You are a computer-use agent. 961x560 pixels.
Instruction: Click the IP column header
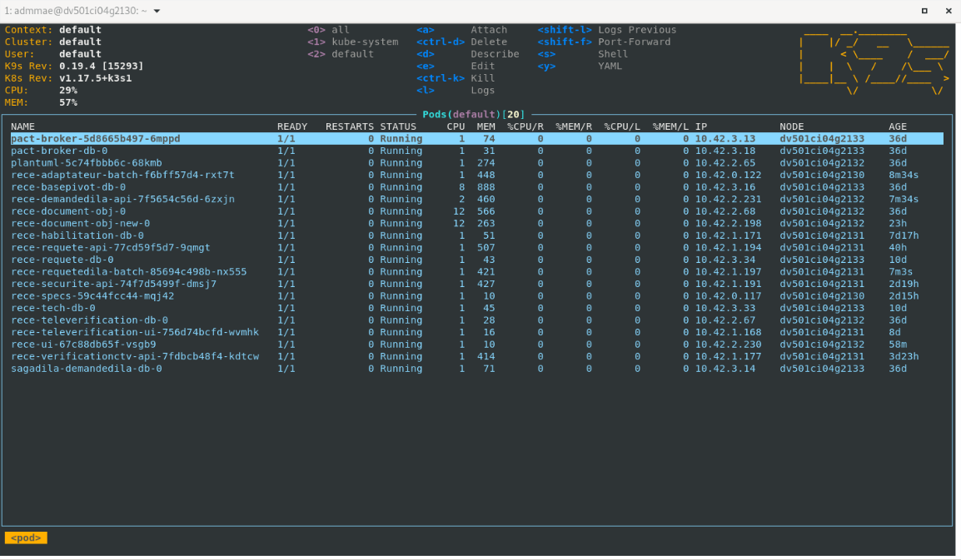point(701,126)
